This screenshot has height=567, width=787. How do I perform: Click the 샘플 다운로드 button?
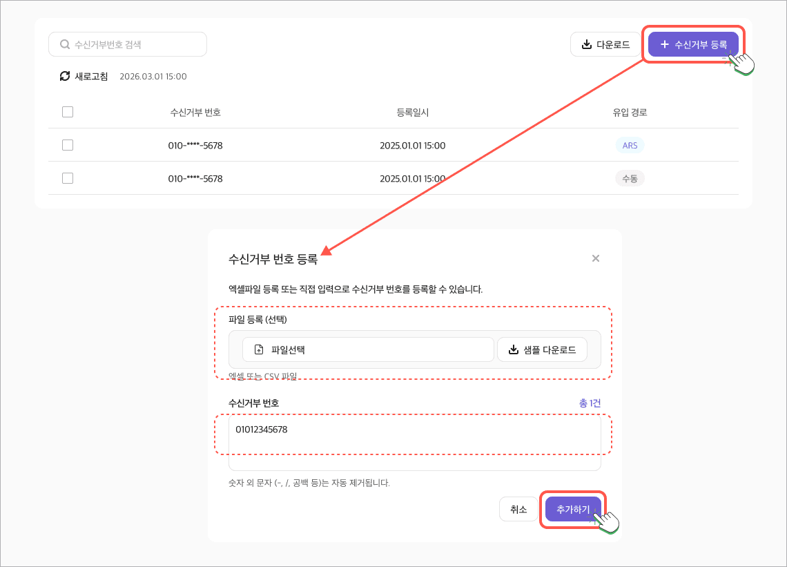(x=542, y=349)
